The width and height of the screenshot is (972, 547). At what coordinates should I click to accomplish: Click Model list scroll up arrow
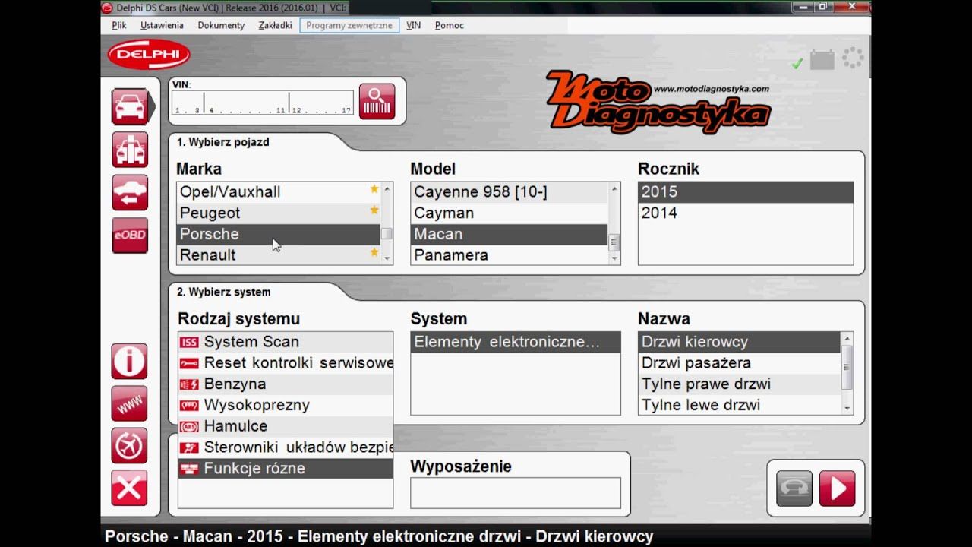[x=614, y=188]
